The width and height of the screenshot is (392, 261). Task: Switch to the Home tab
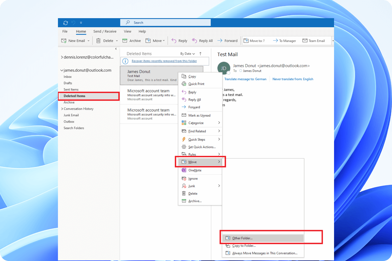click(x=81, y=31)
